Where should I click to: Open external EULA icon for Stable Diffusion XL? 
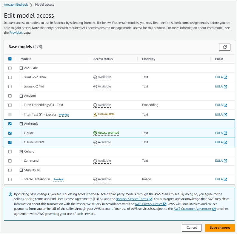pos(225,179)
